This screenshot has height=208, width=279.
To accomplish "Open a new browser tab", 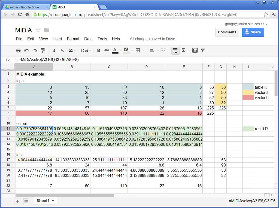I will [x=103, y=7].
